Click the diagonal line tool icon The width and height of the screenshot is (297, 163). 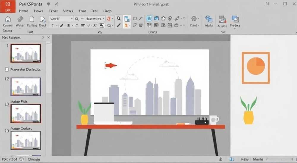140,18
